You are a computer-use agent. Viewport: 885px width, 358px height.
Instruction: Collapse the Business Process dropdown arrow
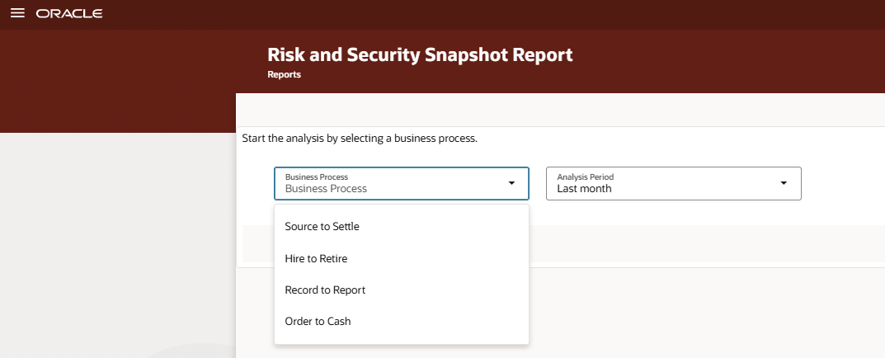511,183
